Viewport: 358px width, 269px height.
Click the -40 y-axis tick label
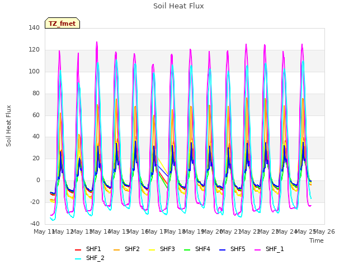(x=35, y=224)
